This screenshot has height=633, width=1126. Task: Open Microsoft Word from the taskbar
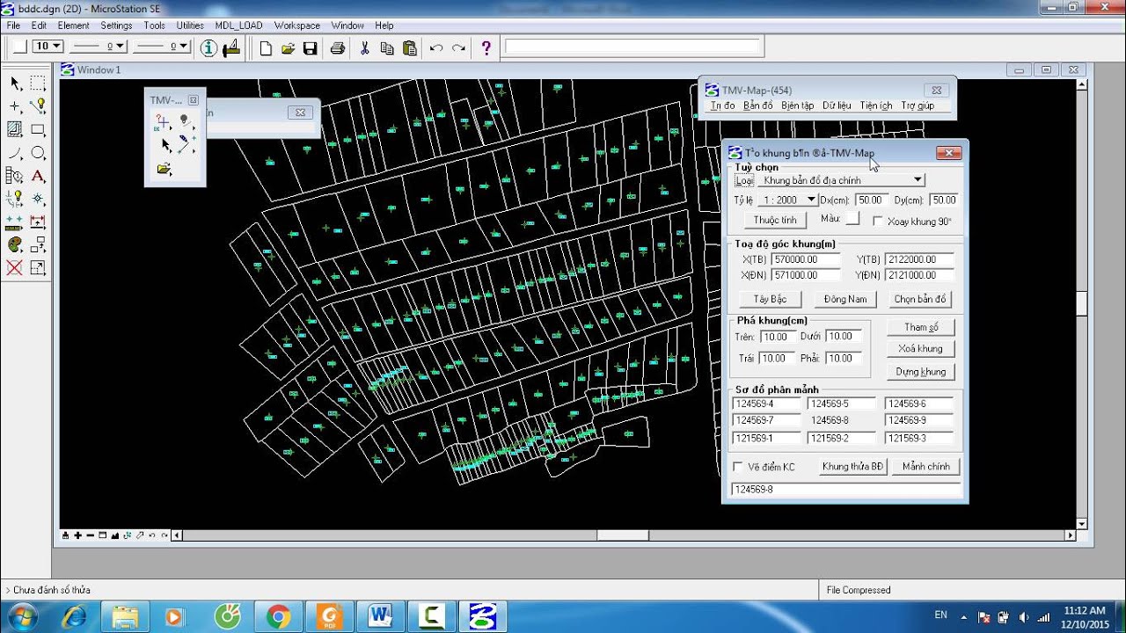381,617
